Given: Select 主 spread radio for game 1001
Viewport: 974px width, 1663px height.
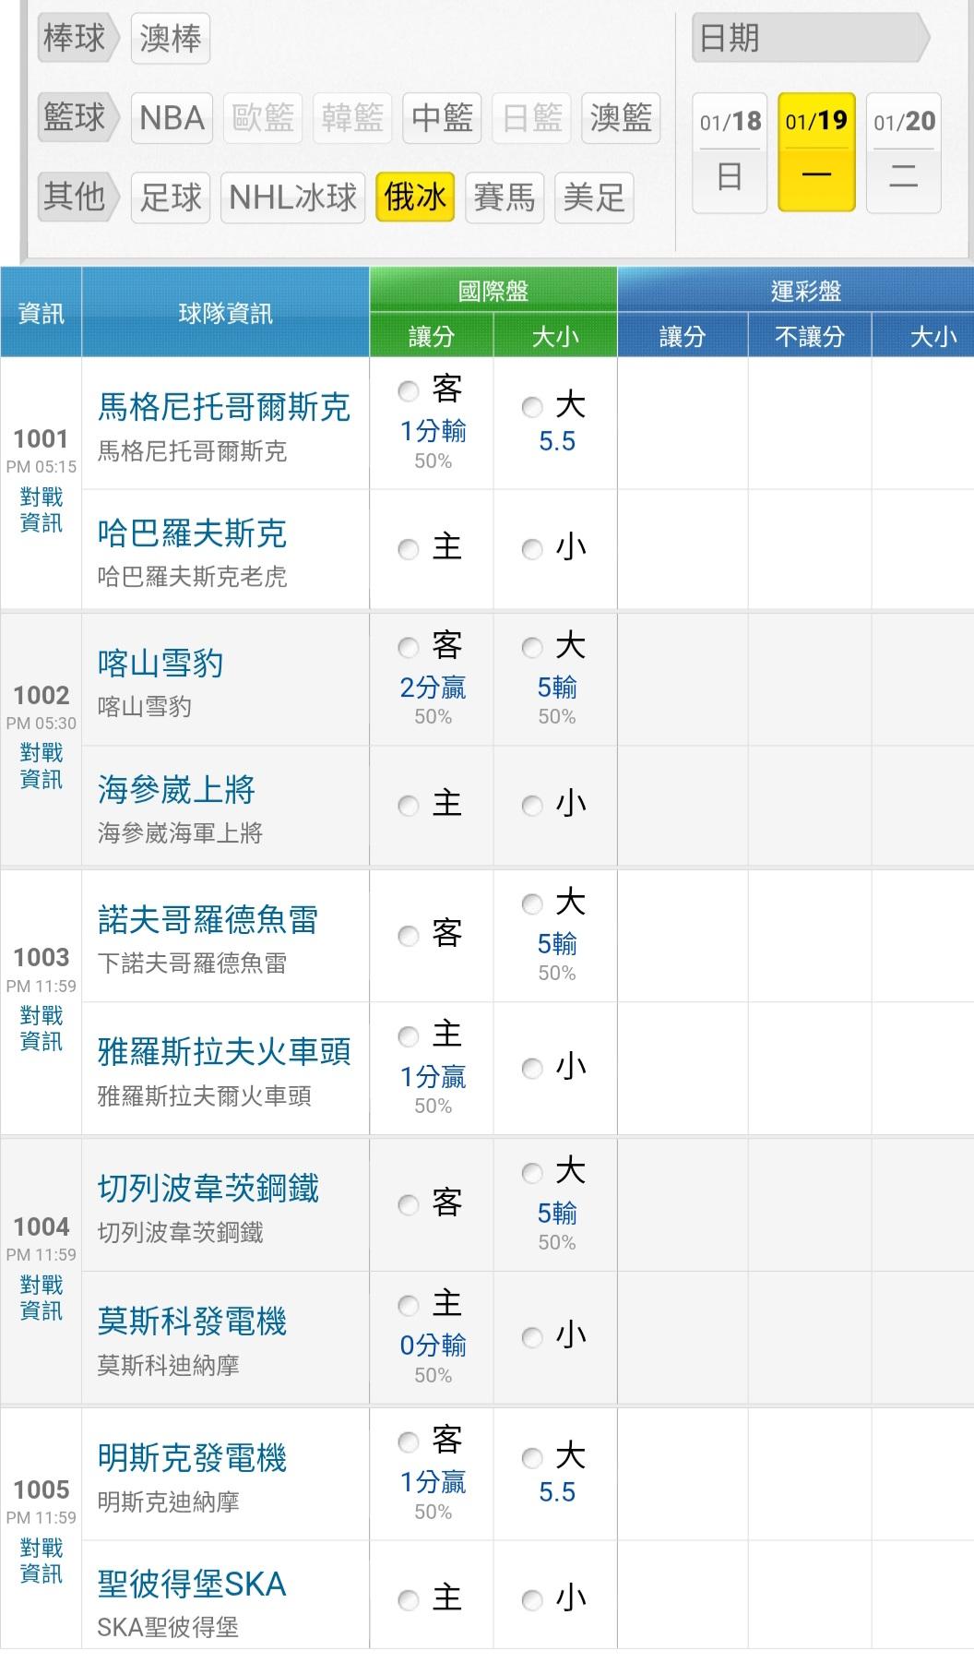Looking at the screenshot, I should point(409,550).
